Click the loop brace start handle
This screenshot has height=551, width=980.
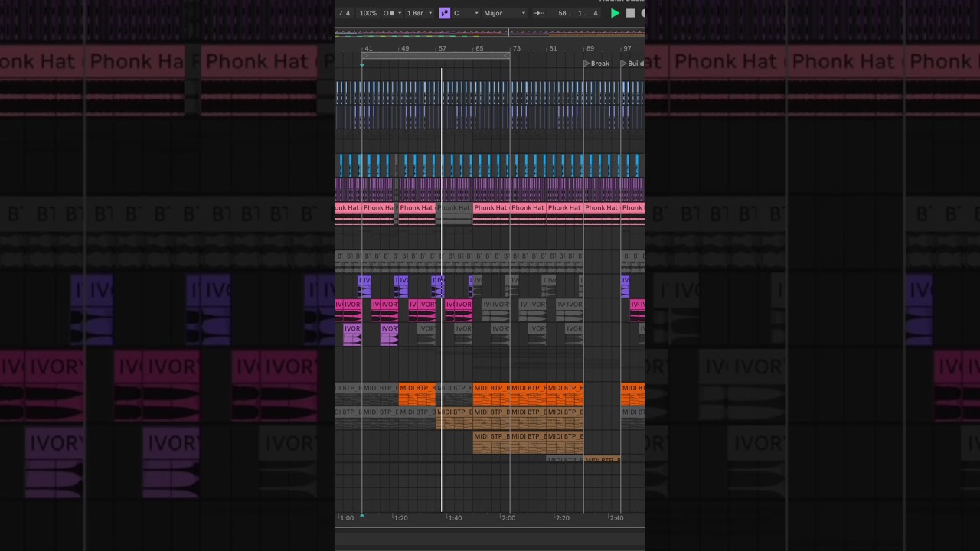pyautogui.click(x=364, y=56)
